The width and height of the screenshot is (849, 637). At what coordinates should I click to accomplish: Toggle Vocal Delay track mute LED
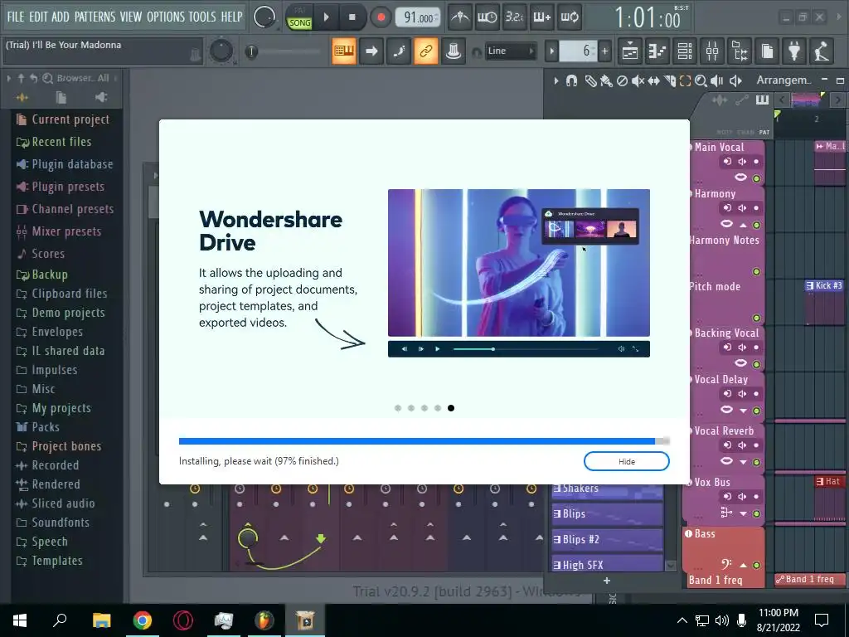click(x=756, y=411)
